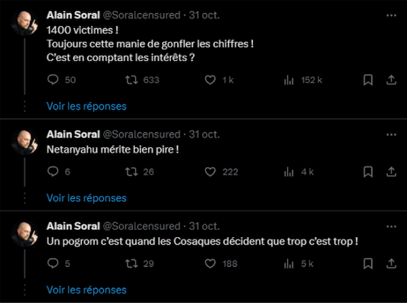The width and height of the screenshot is (407, 303).
Task: Like the tweet with 222 likes
Action: 210,172
